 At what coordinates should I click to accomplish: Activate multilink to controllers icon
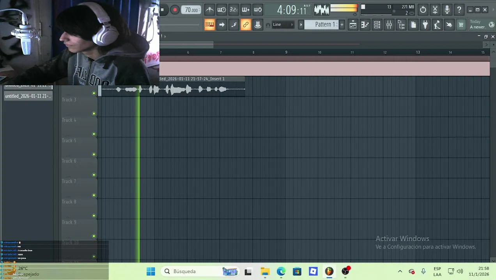point(258,25)
